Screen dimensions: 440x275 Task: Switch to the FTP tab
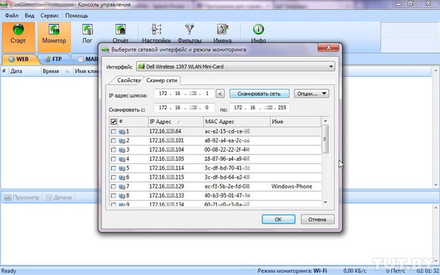(x=54, y=59)
